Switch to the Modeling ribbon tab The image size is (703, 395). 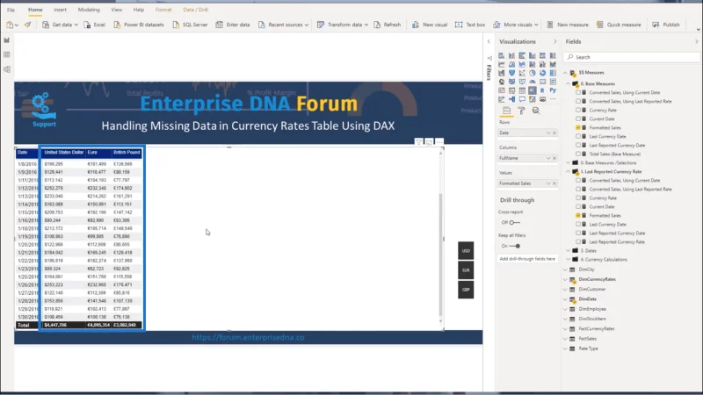89,10
